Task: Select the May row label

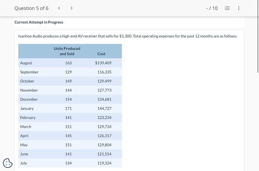Action: tap(24, 145)
